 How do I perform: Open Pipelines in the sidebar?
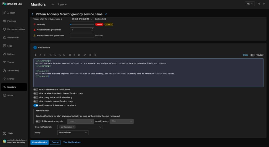coord(12,21)
